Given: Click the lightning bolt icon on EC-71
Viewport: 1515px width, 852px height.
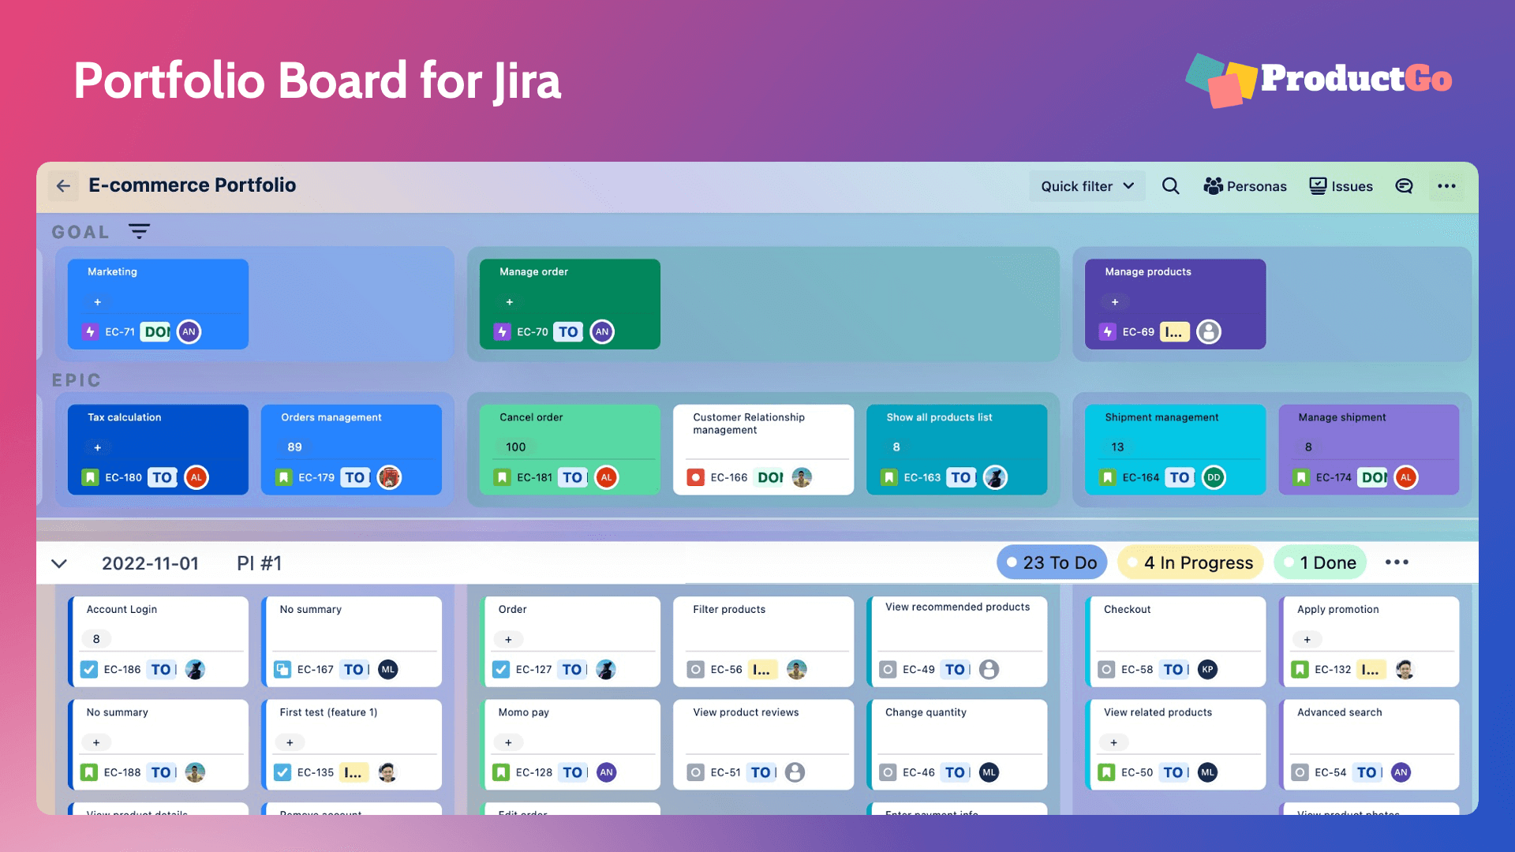Looking at the screenshot, I should (x=92, y=331).
